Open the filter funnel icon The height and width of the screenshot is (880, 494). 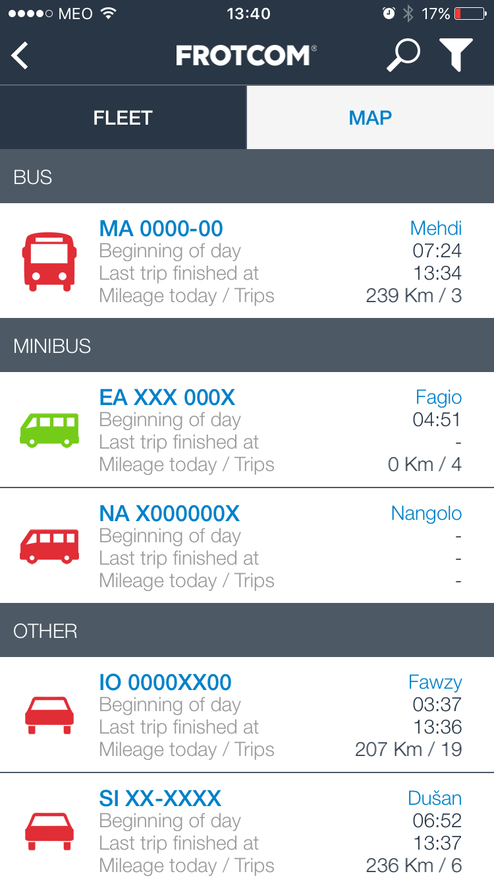click(x=456, y=55)
